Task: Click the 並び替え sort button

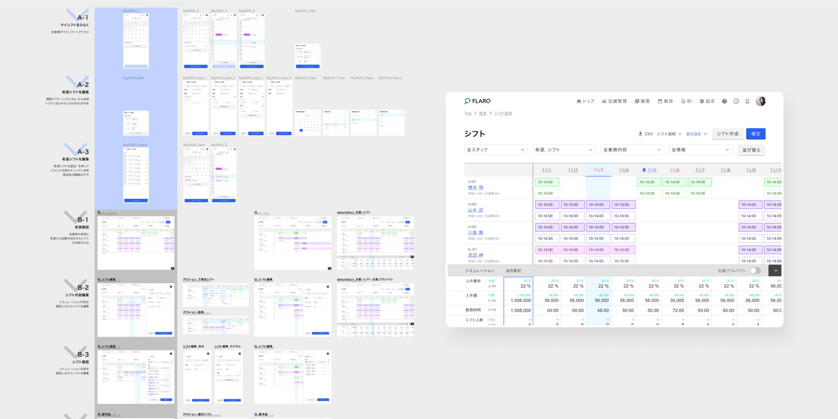Action: click(x=751, y=150)
